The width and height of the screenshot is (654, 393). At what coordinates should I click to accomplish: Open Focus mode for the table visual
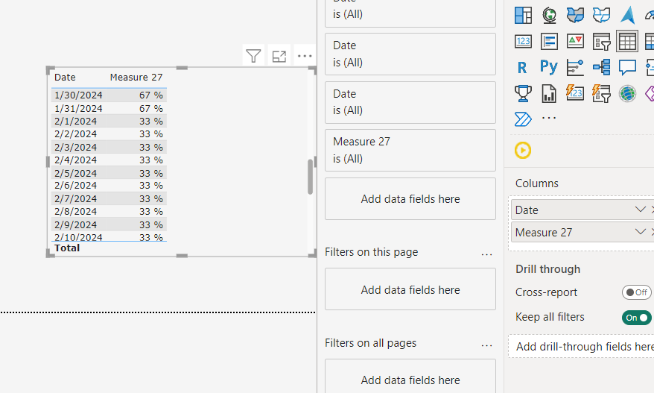(279, 56)
